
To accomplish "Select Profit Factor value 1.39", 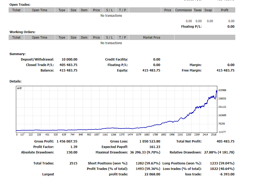I will click(x=74, y=147).
